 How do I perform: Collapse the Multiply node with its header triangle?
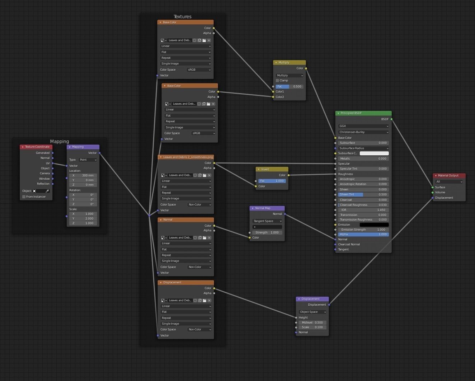(x=276, y=62)
